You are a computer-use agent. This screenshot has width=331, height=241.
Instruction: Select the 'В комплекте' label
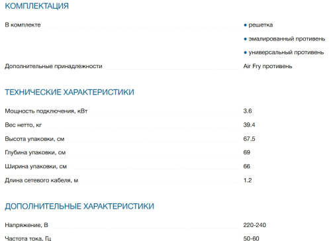tap(23, 24)
